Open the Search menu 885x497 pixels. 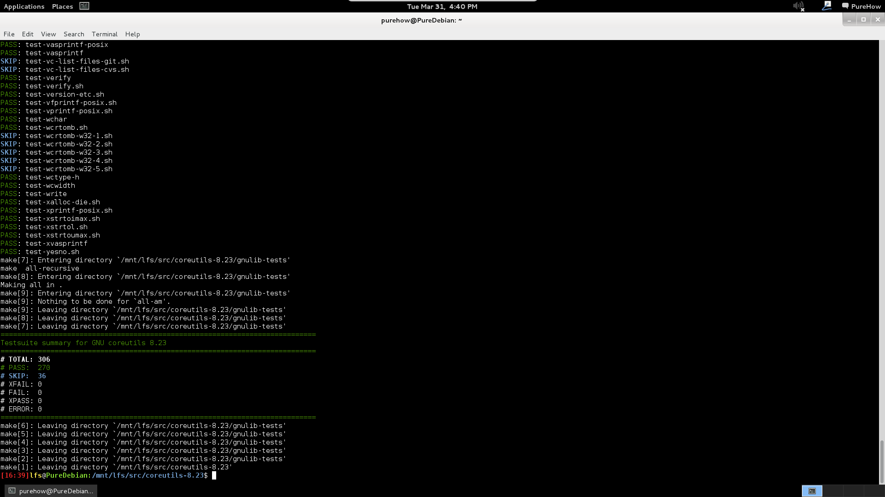point(74,34)
